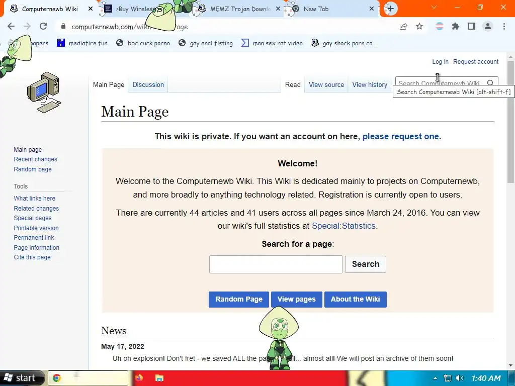Image resolution: width=515 pixels, height=386 pixels.
Task: Reload the current page
Action: pyautogui.click(x=43, y=26)
